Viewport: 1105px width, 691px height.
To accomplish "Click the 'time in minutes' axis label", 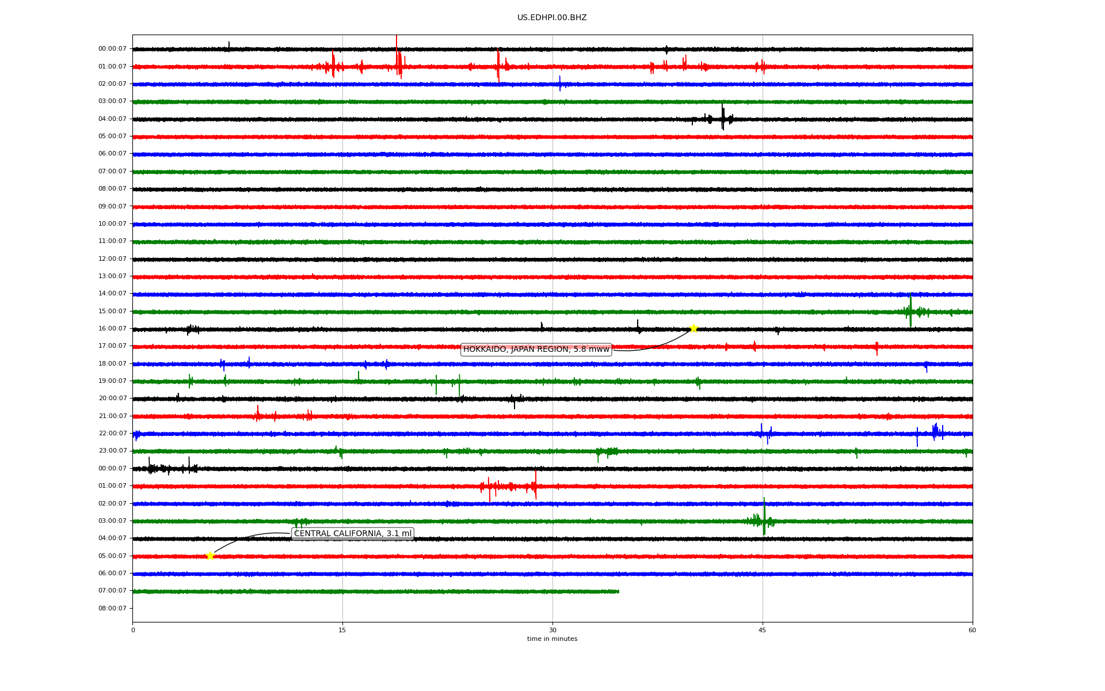I will 552,639.
